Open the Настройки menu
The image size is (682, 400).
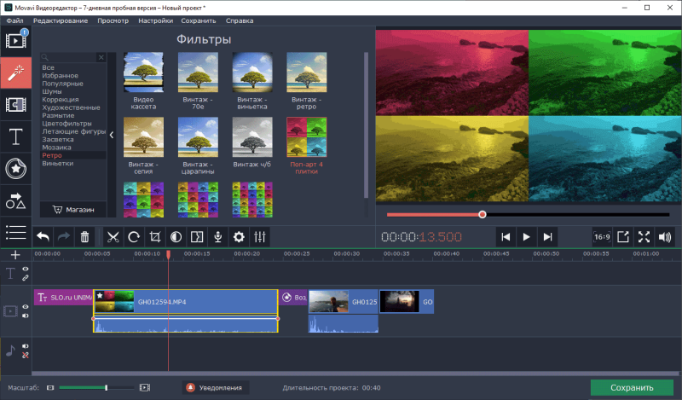tap(155, 19)
